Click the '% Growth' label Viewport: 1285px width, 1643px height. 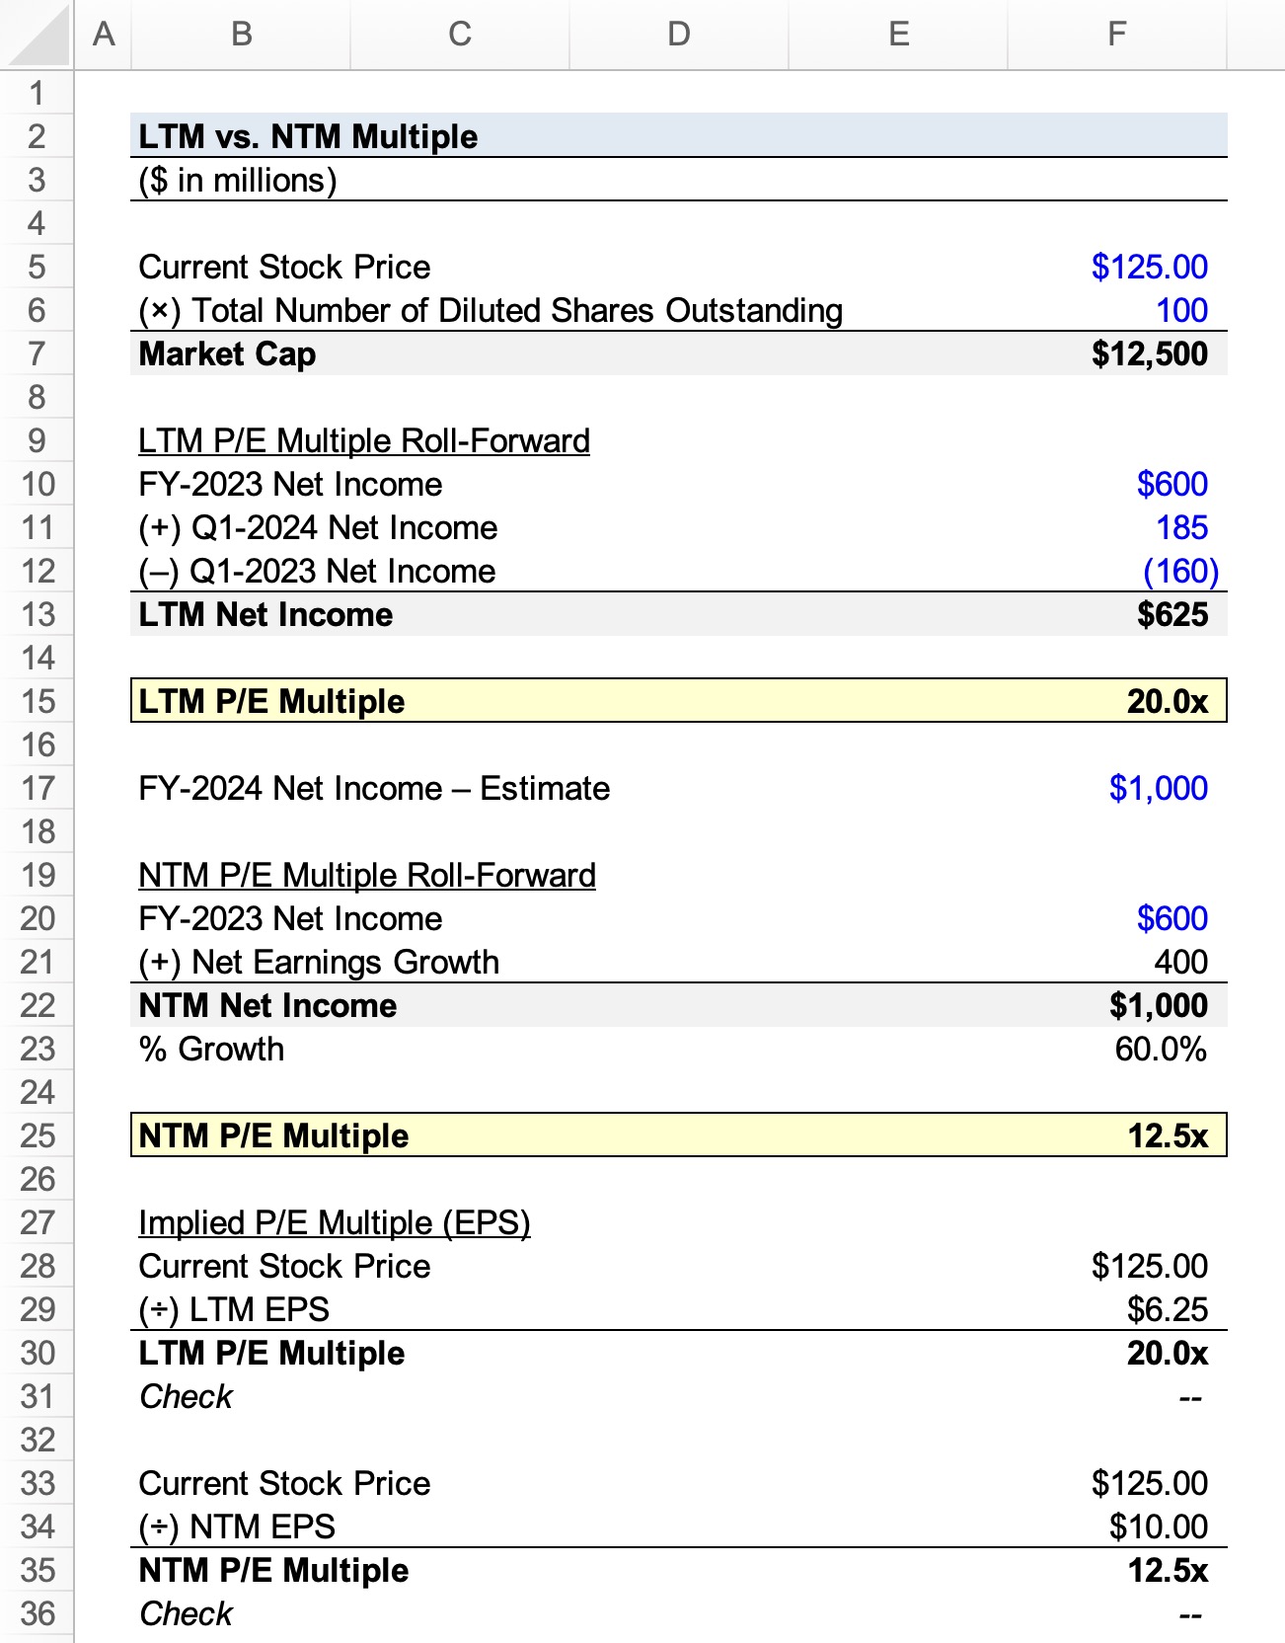coord(211,1049)
